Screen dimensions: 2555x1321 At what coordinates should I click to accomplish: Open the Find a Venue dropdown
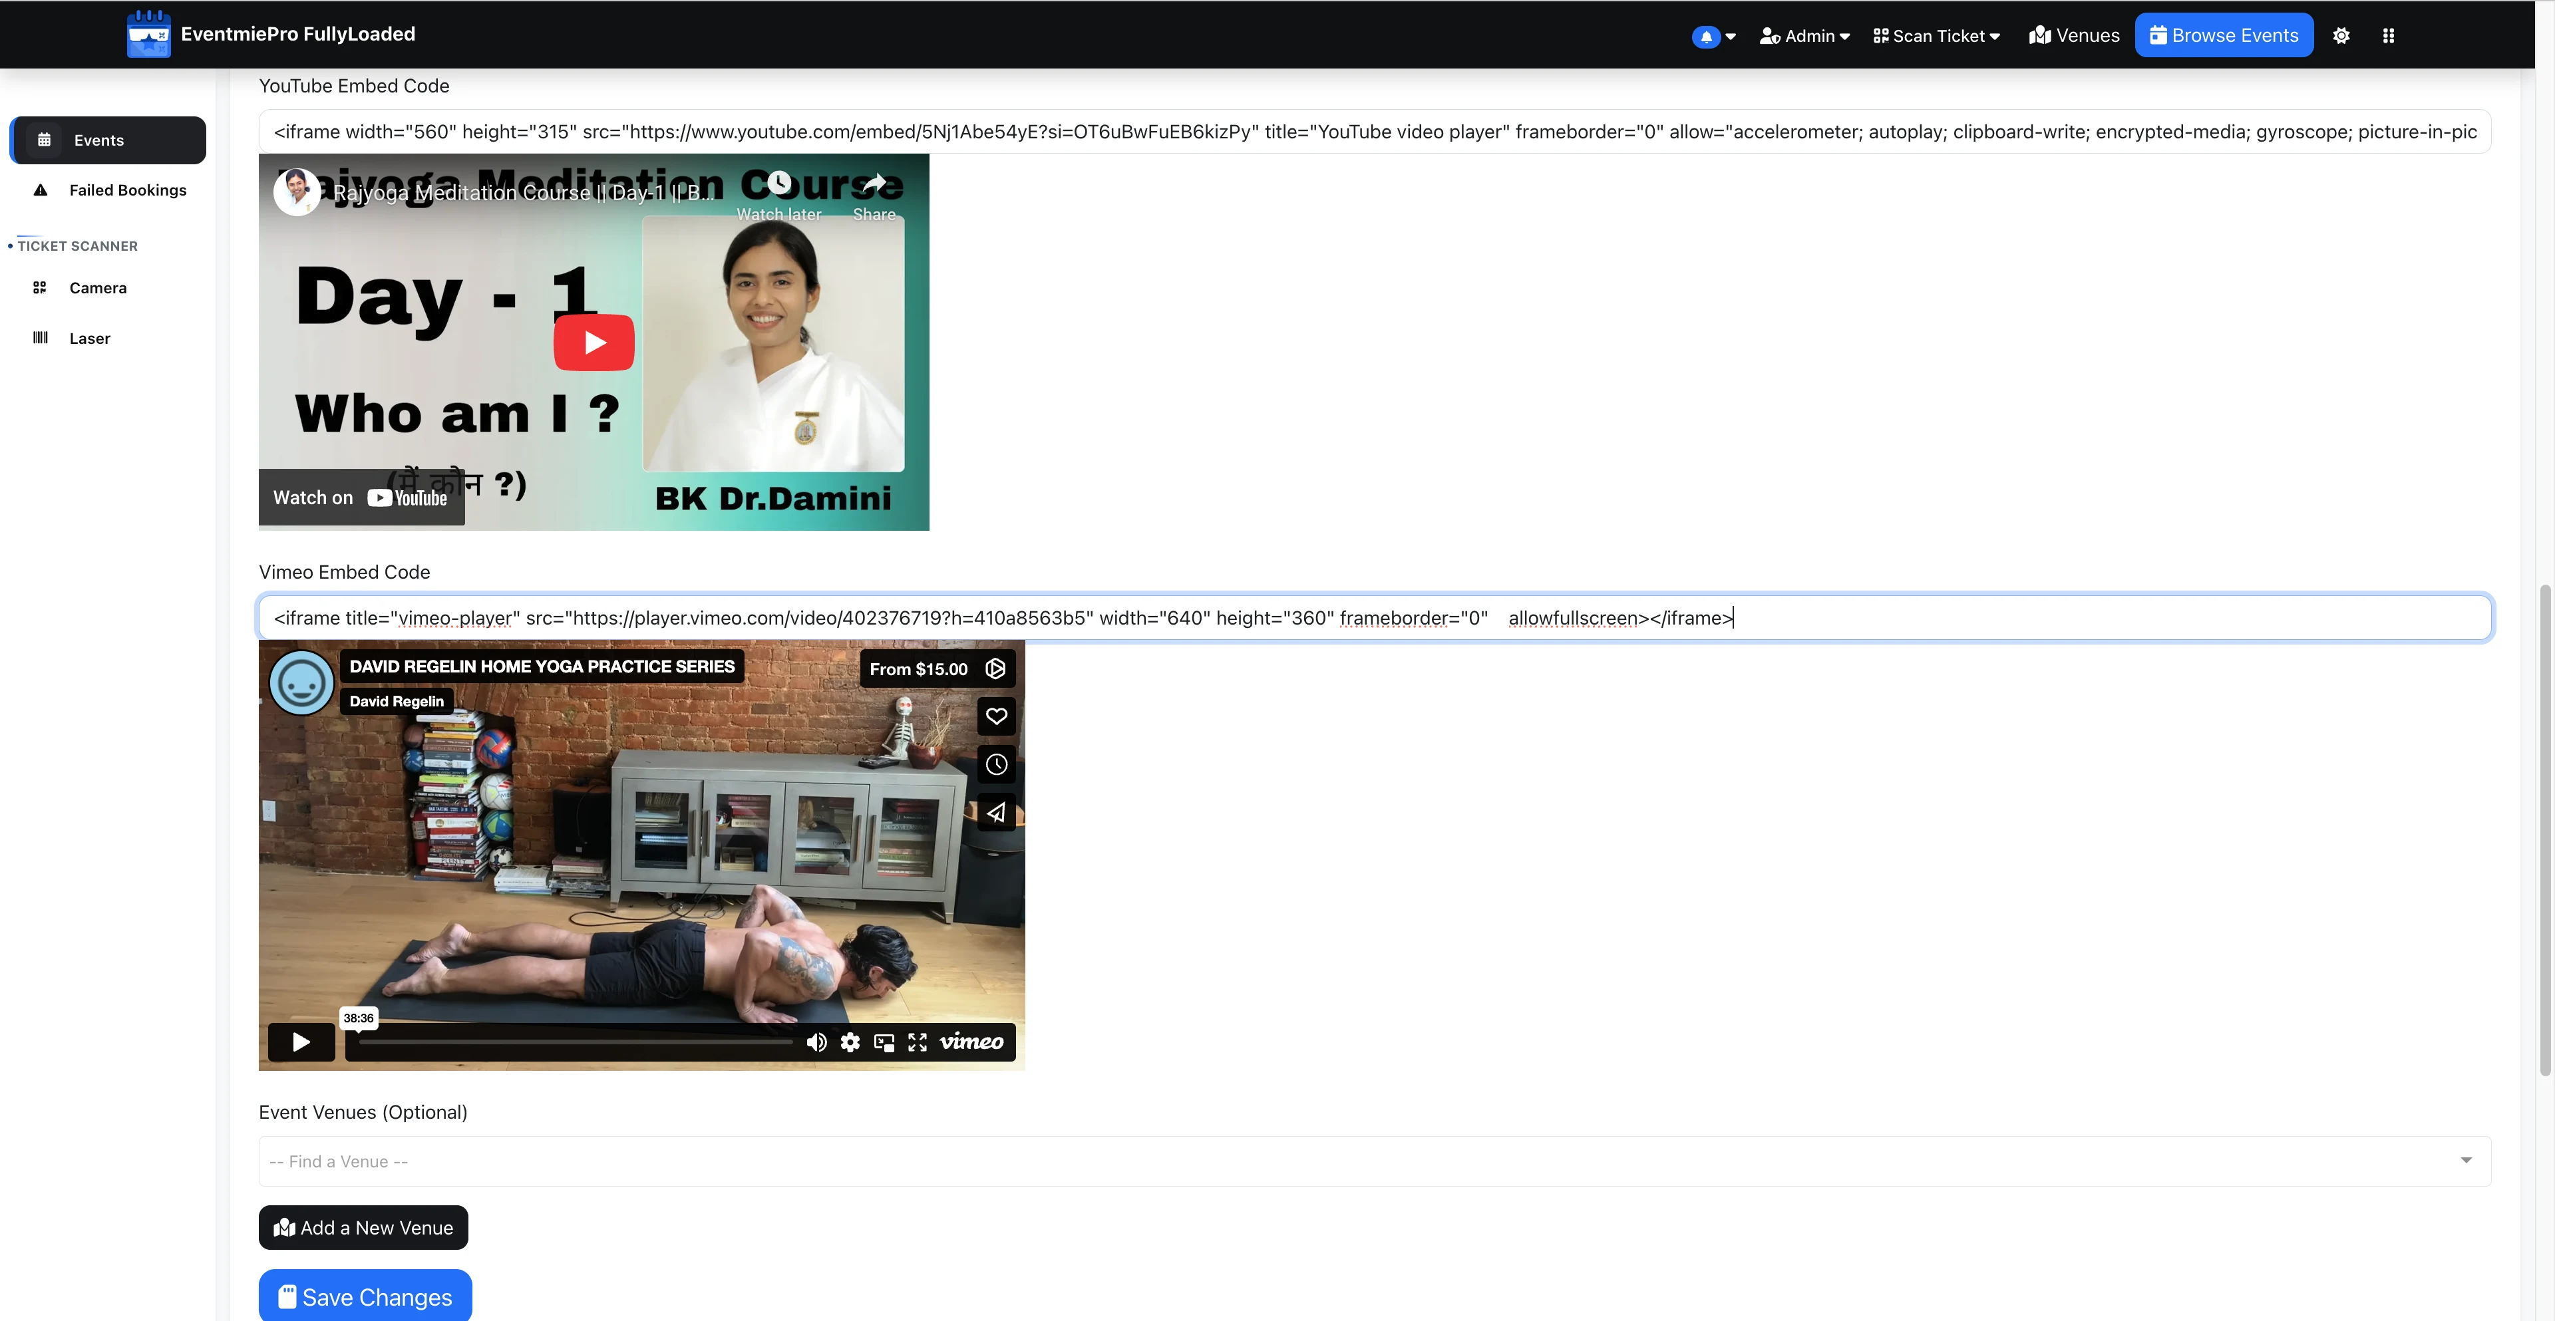[x=1374, y=1161]
